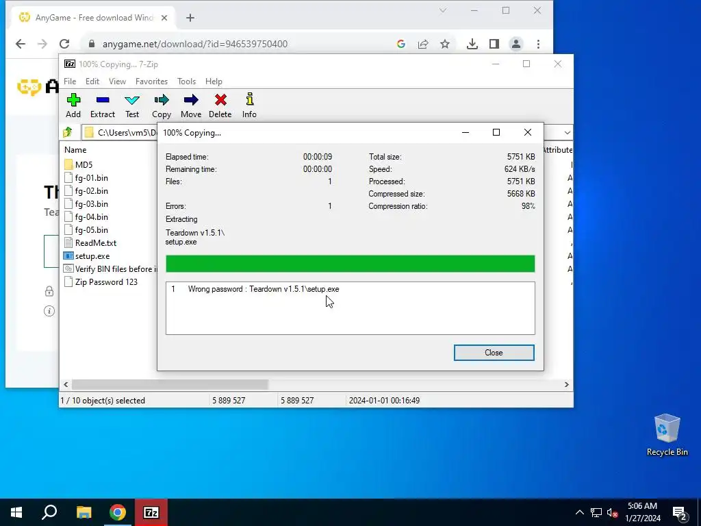Click Chrome back navigation arrow
This screenshot has width=701, height=526.
pos(20,44)
